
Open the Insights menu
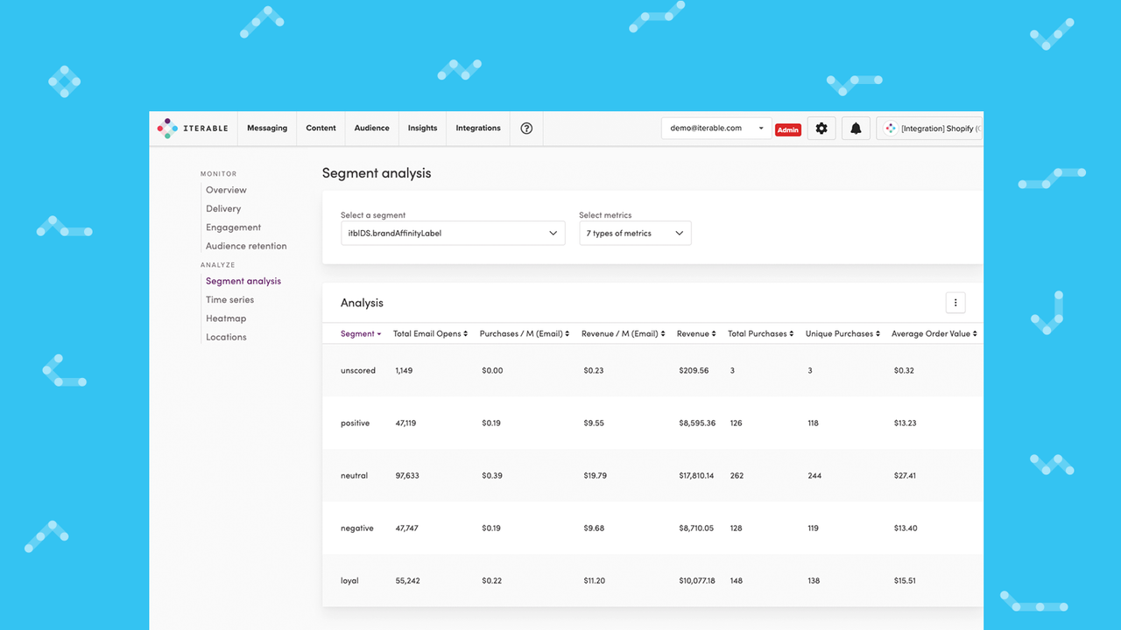(422, 128)
